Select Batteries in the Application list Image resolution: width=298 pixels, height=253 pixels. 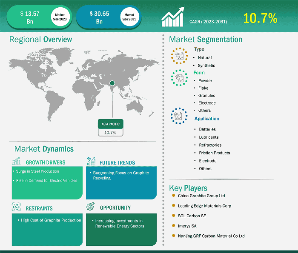(x=207, y=129)
